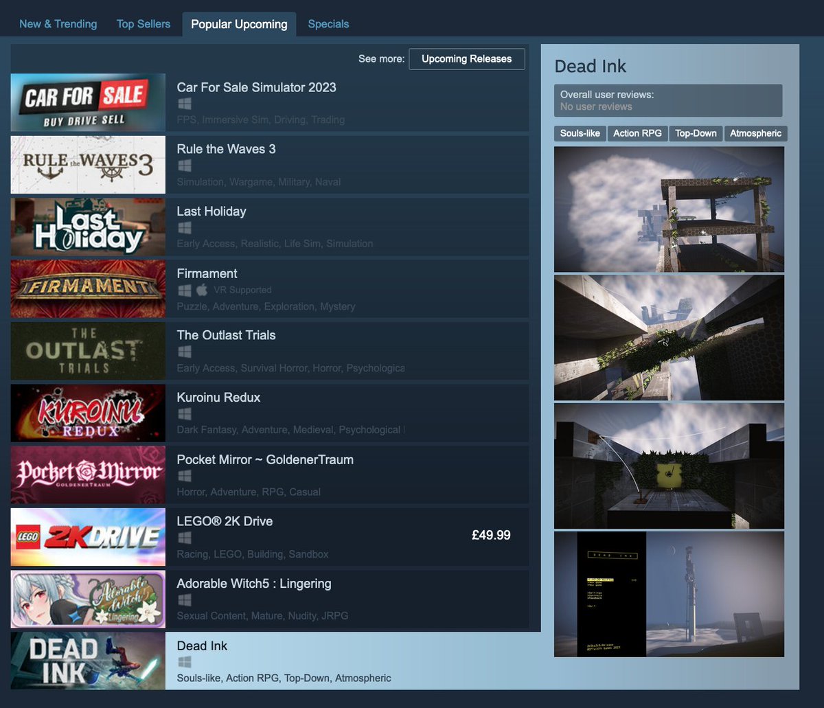This screenshot has height=708, width=824.
Task: Click the Windows icon under Last Holiday
Action: [x=184, y=228]
